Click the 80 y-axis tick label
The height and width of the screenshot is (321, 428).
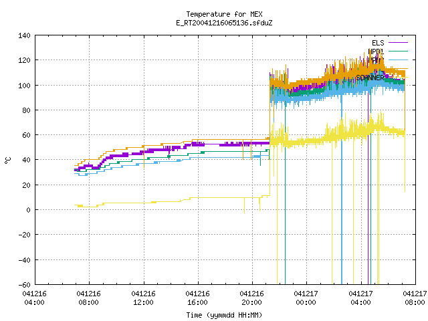click(26, 110)
